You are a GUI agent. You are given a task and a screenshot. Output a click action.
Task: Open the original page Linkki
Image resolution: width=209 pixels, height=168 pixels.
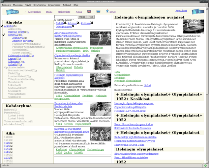[x=147, y=85]
